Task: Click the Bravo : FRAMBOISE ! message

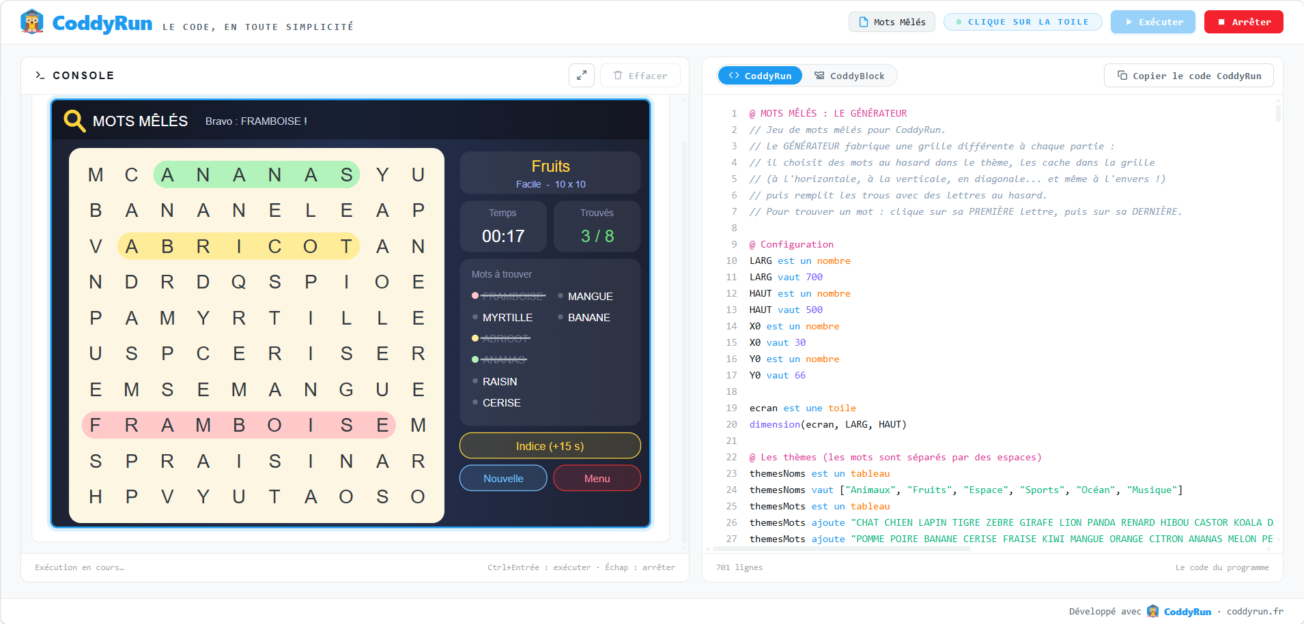Action: pyautogui.click(x=256, y=121)
